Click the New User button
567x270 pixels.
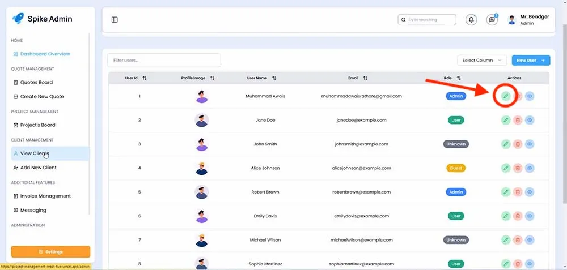pos(531,60)
